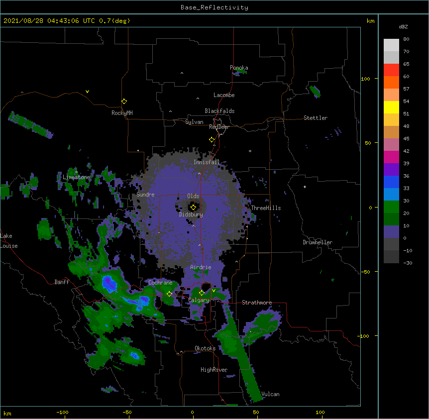Select the green 20-30 dBZ color swatch

[x=391, y=207]
